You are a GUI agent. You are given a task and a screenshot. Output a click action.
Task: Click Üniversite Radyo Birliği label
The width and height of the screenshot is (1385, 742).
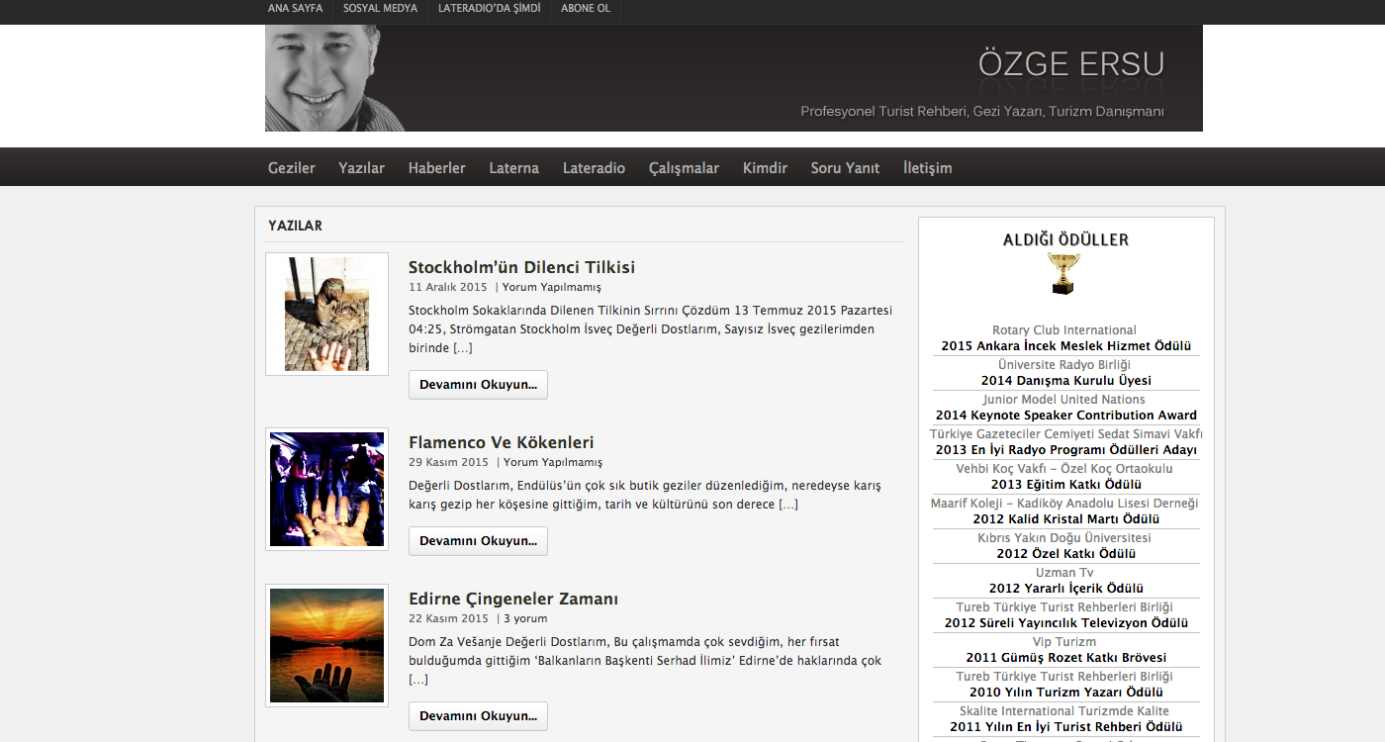coord(1064,365)
